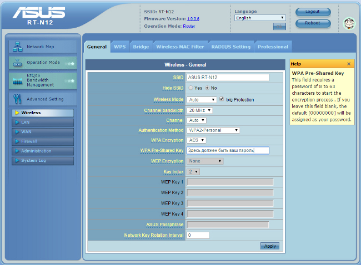
Task: Switch to the General tab
Action: (x=97, y=47)
